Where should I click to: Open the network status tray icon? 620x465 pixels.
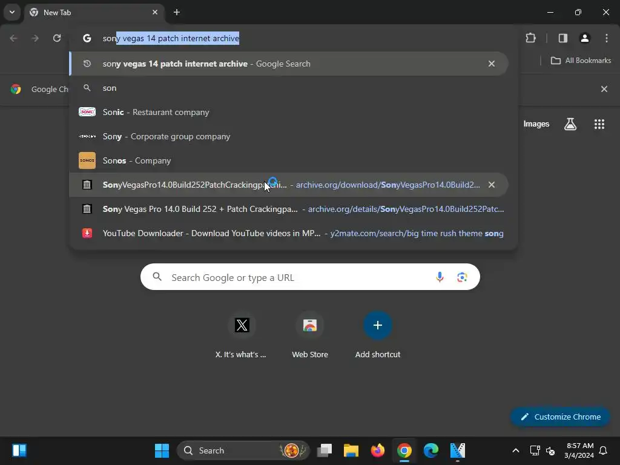coord(535,450)
